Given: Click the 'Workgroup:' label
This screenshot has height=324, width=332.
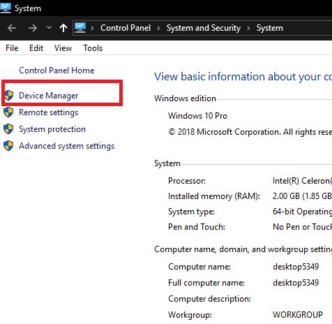Looking at the screenshot, I should point(190,315).
